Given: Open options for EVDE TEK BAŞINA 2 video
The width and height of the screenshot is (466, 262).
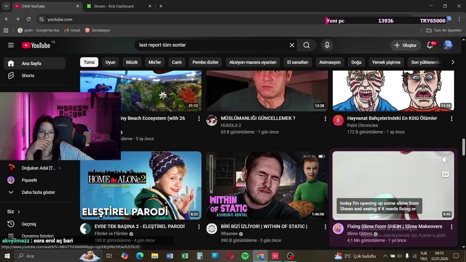Looking at the screenshot, I should pyautogui.click(x=199, y=227).
